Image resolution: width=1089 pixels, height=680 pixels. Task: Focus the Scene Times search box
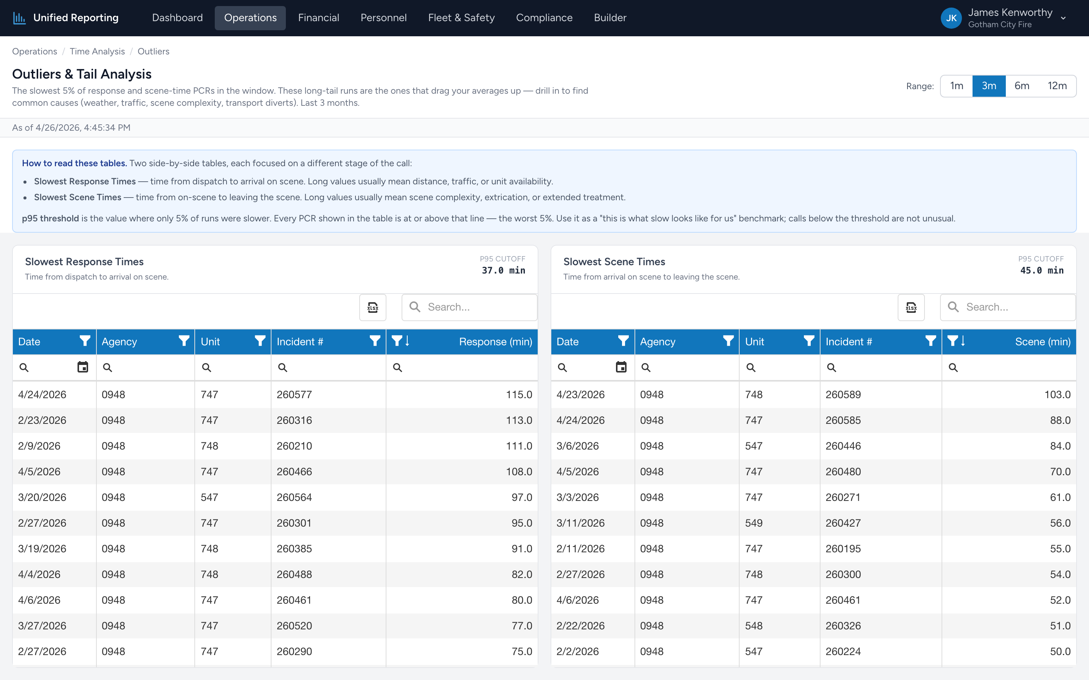click(1008, 307)
